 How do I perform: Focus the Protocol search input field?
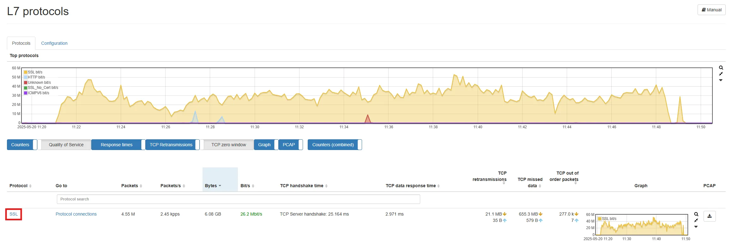[x=238, y=199]
